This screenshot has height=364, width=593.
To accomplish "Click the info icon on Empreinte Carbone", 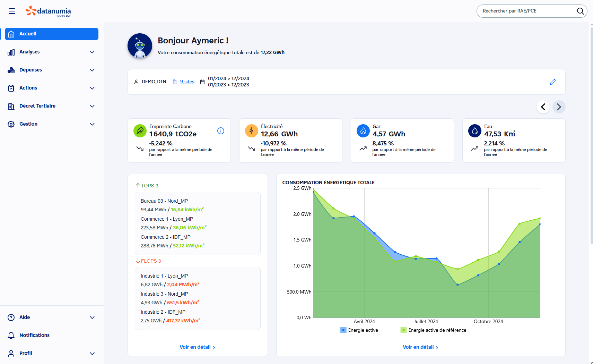I will pos(221,131).
